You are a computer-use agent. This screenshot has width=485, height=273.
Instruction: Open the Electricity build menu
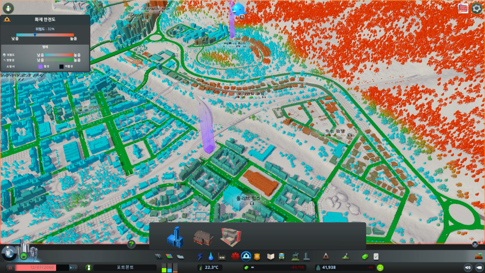pos(200,257)
